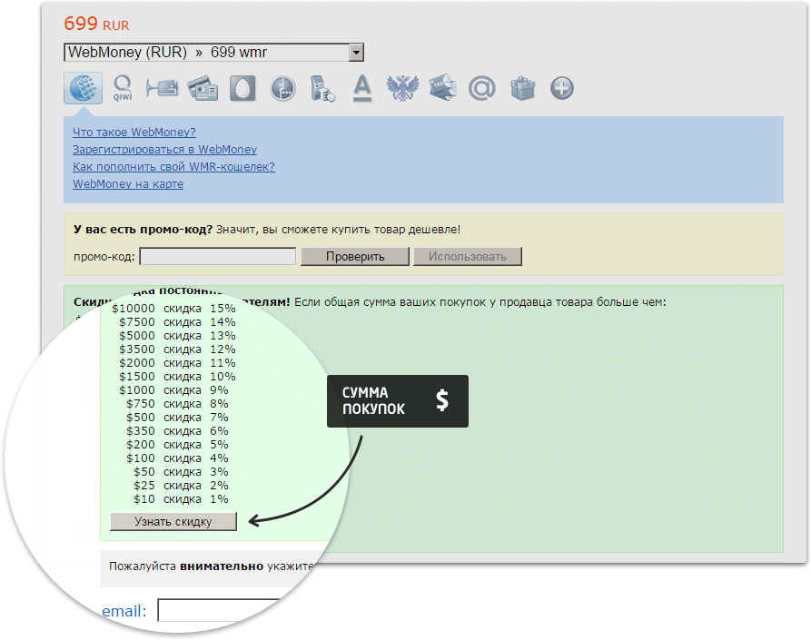Screen dimensions: 811x640
Task: Click the "$2000 скидка 11%" row
Action: 177,363
